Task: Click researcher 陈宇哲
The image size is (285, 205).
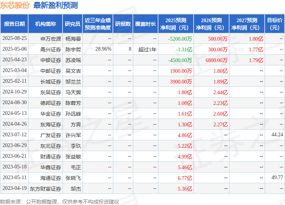Action: pos(73,49)
